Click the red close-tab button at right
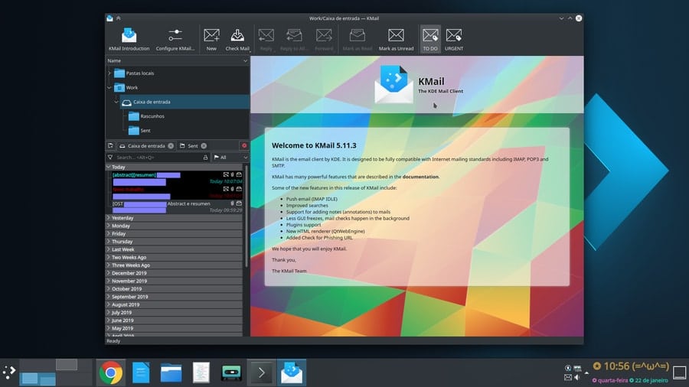Viewport: 689px width, 387px height. tap(244, 145)
